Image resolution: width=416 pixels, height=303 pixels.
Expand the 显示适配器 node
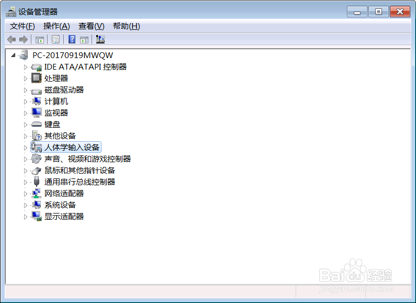[x=26, y=217]
